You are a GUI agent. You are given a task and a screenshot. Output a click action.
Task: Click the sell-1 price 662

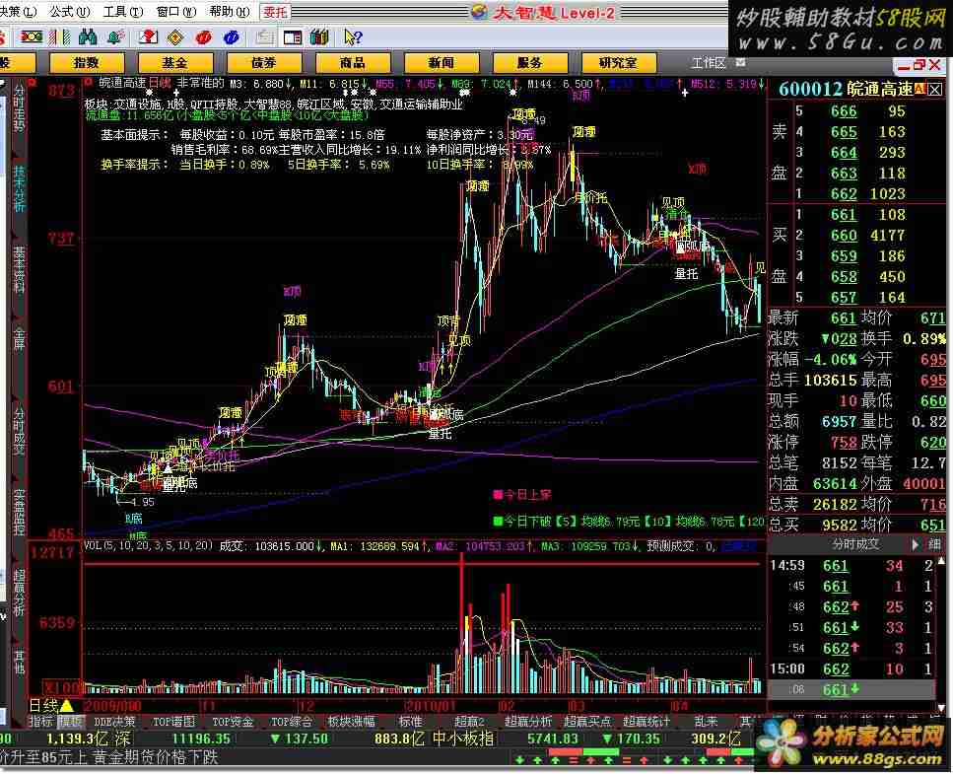pyautogui.click(x=844, y=194)
